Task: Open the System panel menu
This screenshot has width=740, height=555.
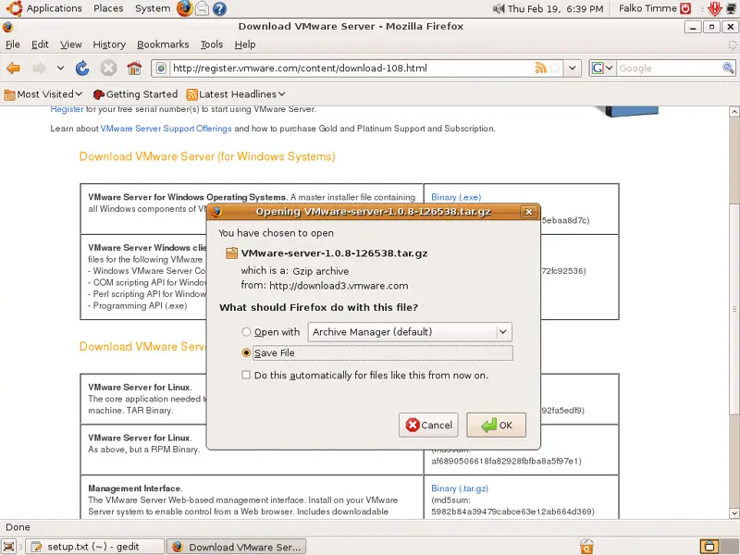Action: 153,8
